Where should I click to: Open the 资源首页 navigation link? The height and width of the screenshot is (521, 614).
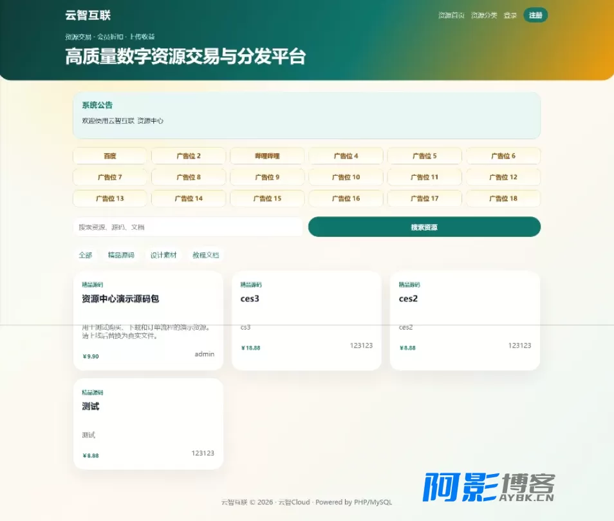(x=451, y=15)
